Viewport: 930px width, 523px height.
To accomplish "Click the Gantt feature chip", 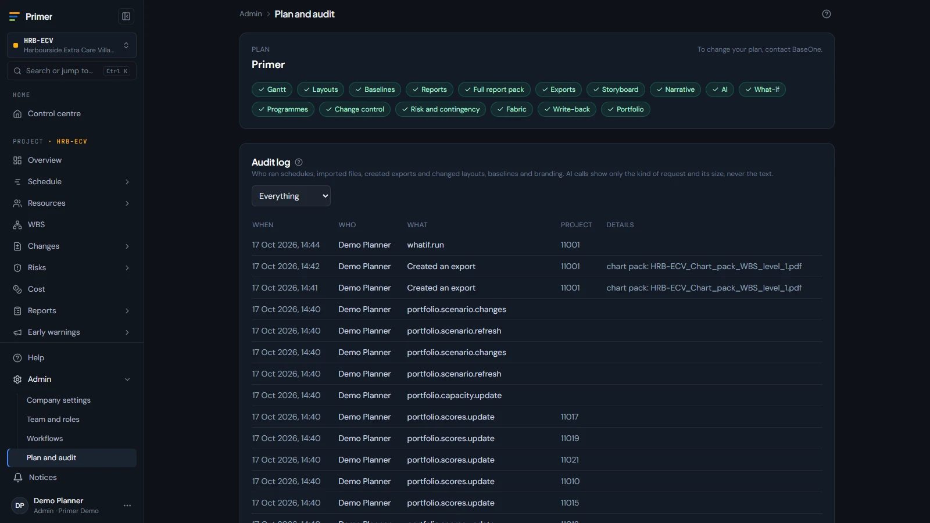I will (x=272, y=89).
